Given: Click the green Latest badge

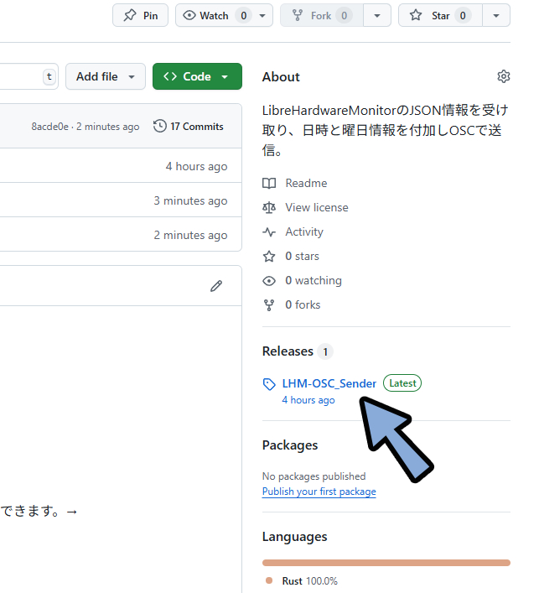Looking at the screenshot, I should [402, 383].
